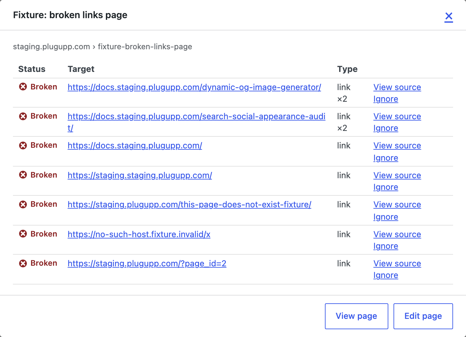
Task: Click the Edit page button
Action: (x=423, y=316)
